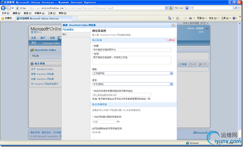The height and width of the screenshot is (147, 243).
Task: Click the Print toolbar icon
Action: tap(190, 18)
